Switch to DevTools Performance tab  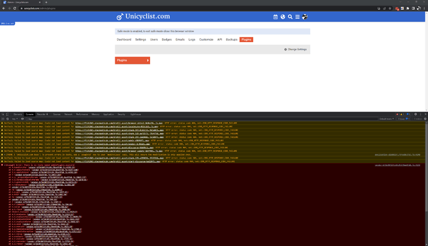pos(82,115)
